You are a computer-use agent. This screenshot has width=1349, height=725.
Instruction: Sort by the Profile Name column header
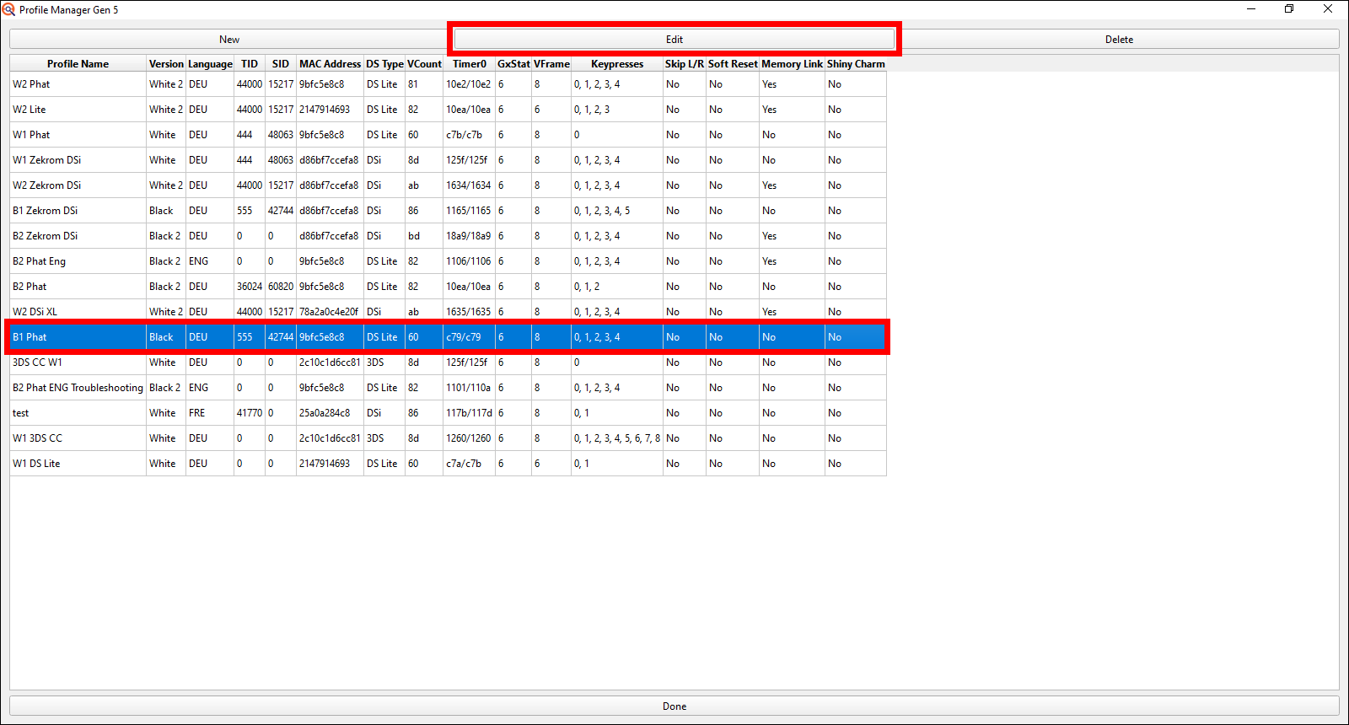click(x=78, y=64)
